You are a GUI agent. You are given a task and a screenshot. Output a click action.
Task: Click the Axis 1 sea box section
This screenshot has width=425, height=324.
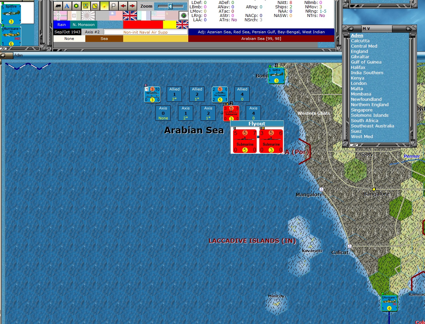186,113
